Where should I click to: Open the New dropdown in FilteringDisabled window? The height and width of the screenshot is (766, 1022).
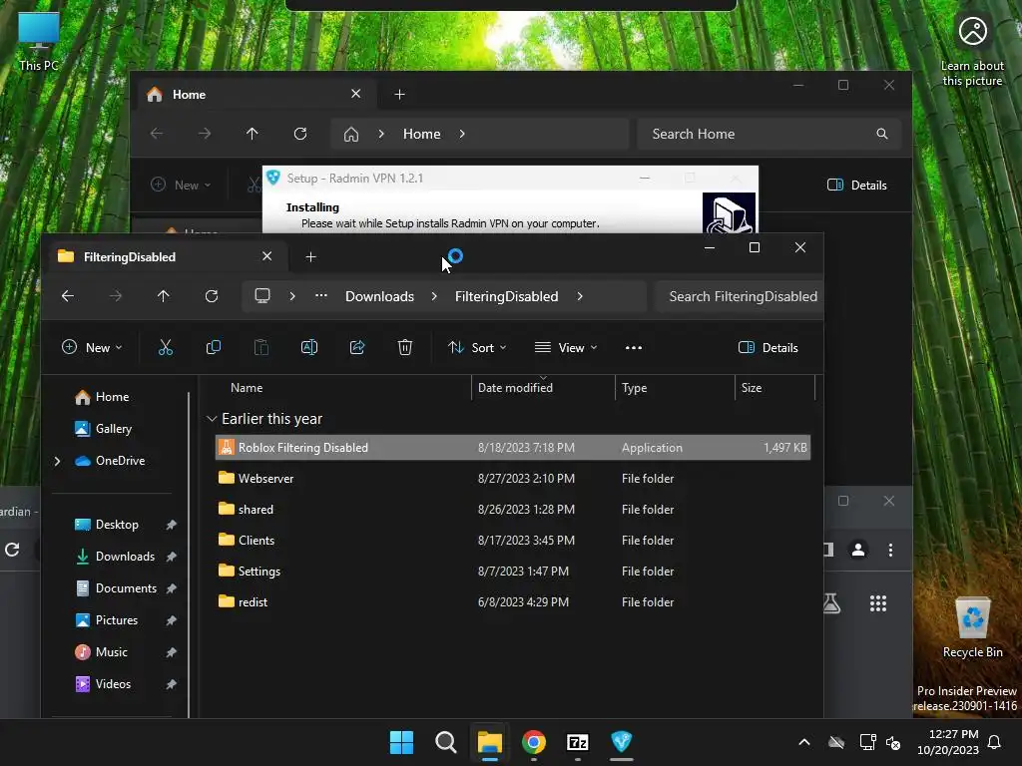click(x=92, y=347)
